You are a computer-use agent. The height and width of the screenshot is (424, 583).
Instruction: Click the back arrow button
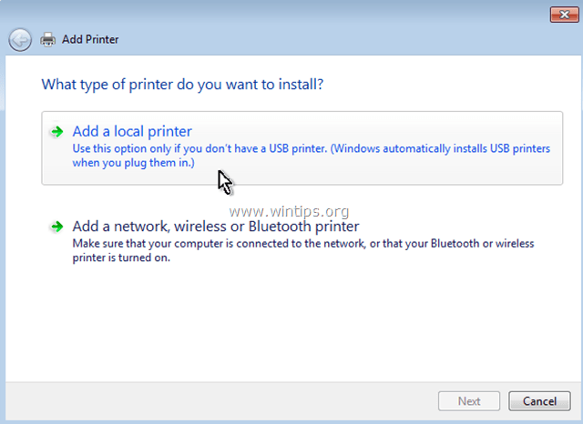tap(20, 39)
